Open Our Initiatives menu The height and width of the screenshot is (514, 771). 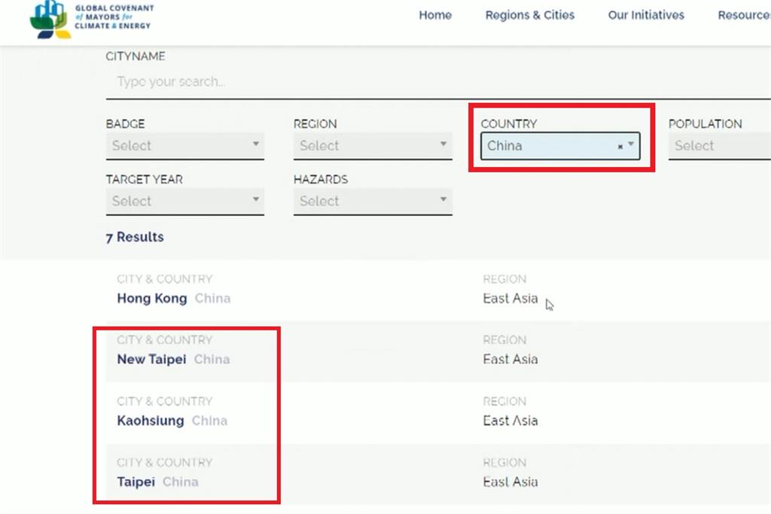click(x=646, y=15)
